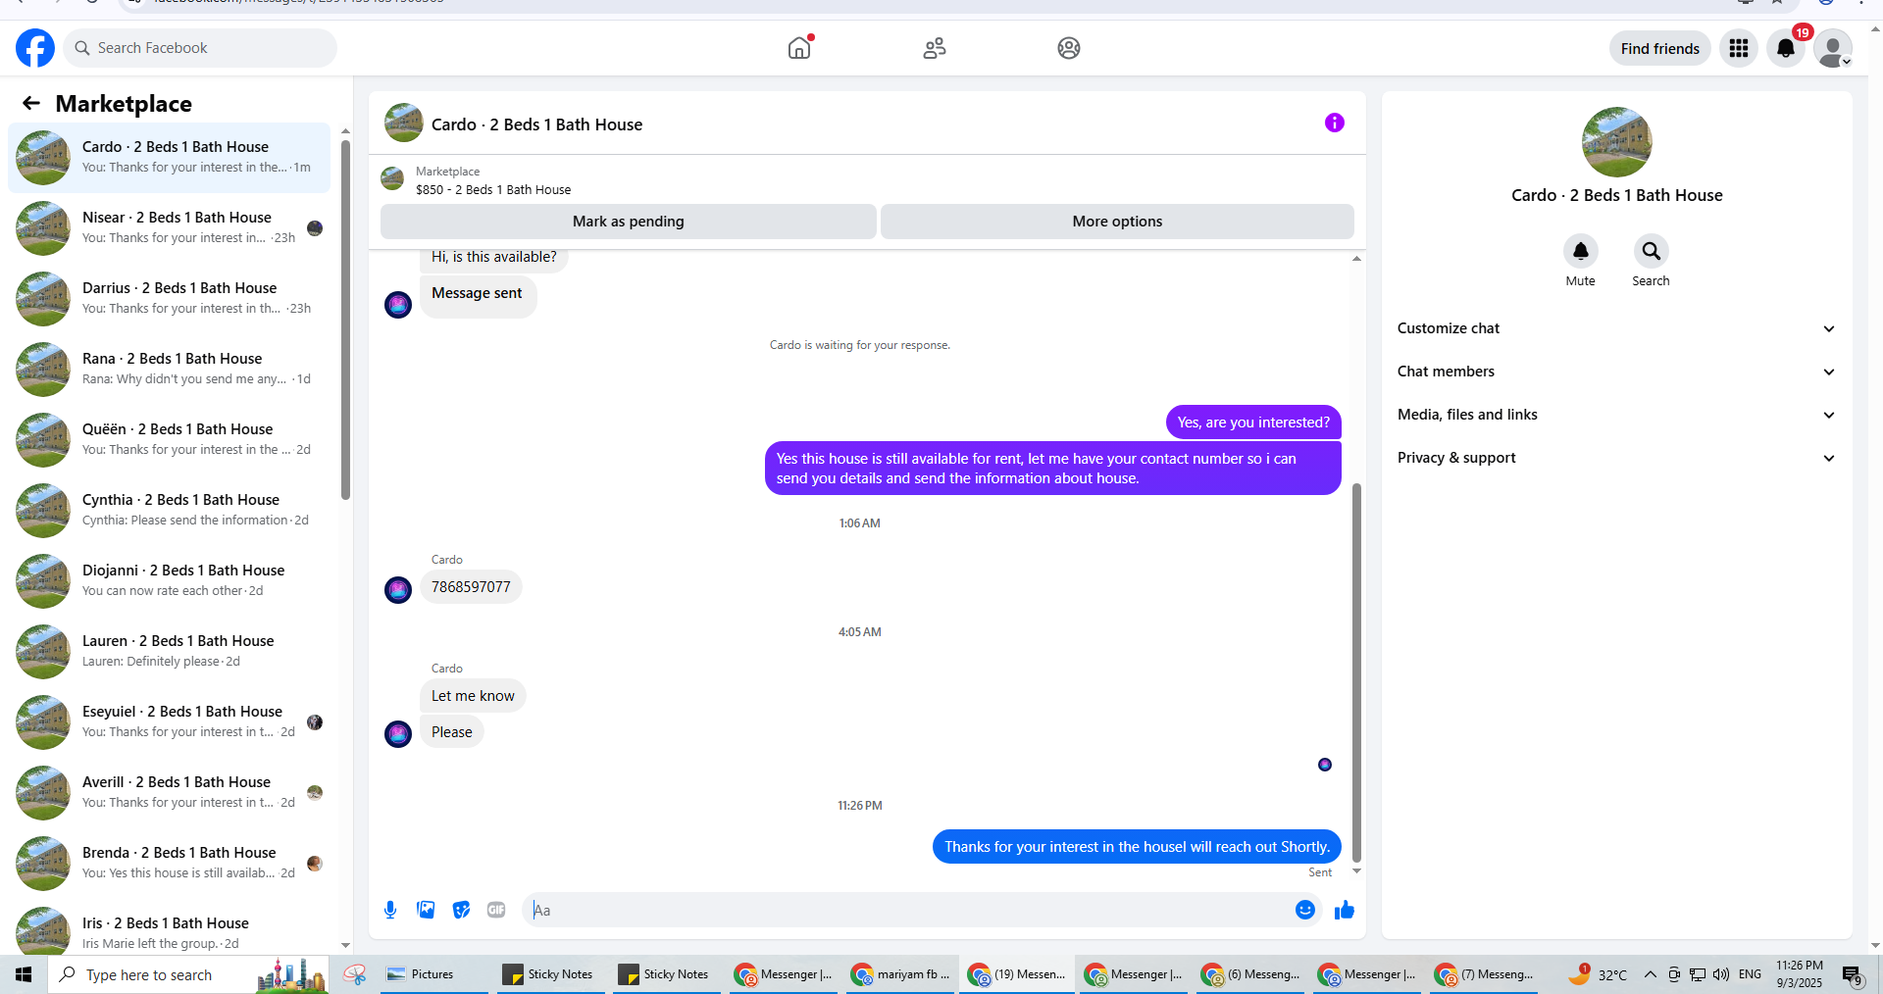Mute this conversation using the bell icon

1581,252
